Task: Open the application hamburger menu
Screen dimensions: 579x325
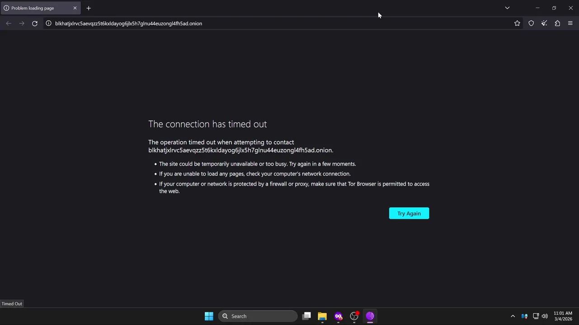Action: click(570, 23)
